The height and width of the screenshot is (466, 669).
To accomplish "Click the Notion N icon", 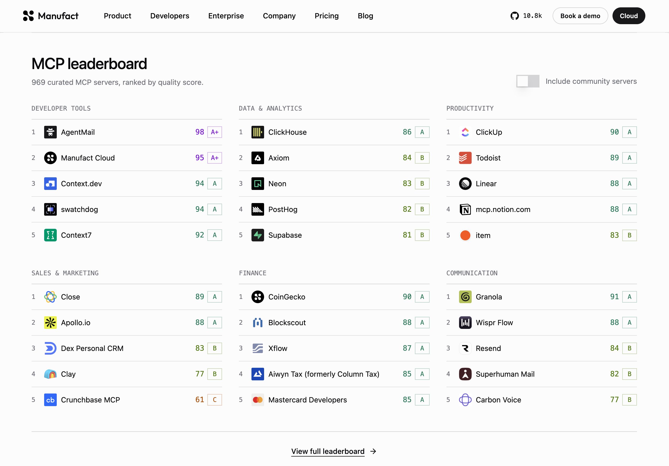I will click(465, 209).
